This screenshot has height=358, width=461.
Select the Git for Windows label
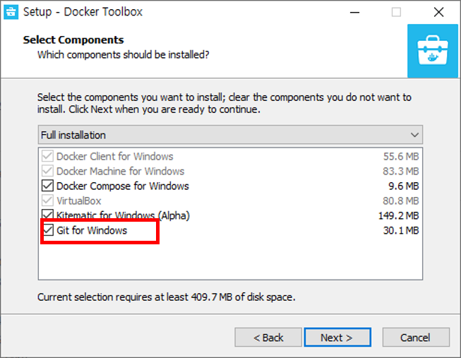[x=92, y=230]
